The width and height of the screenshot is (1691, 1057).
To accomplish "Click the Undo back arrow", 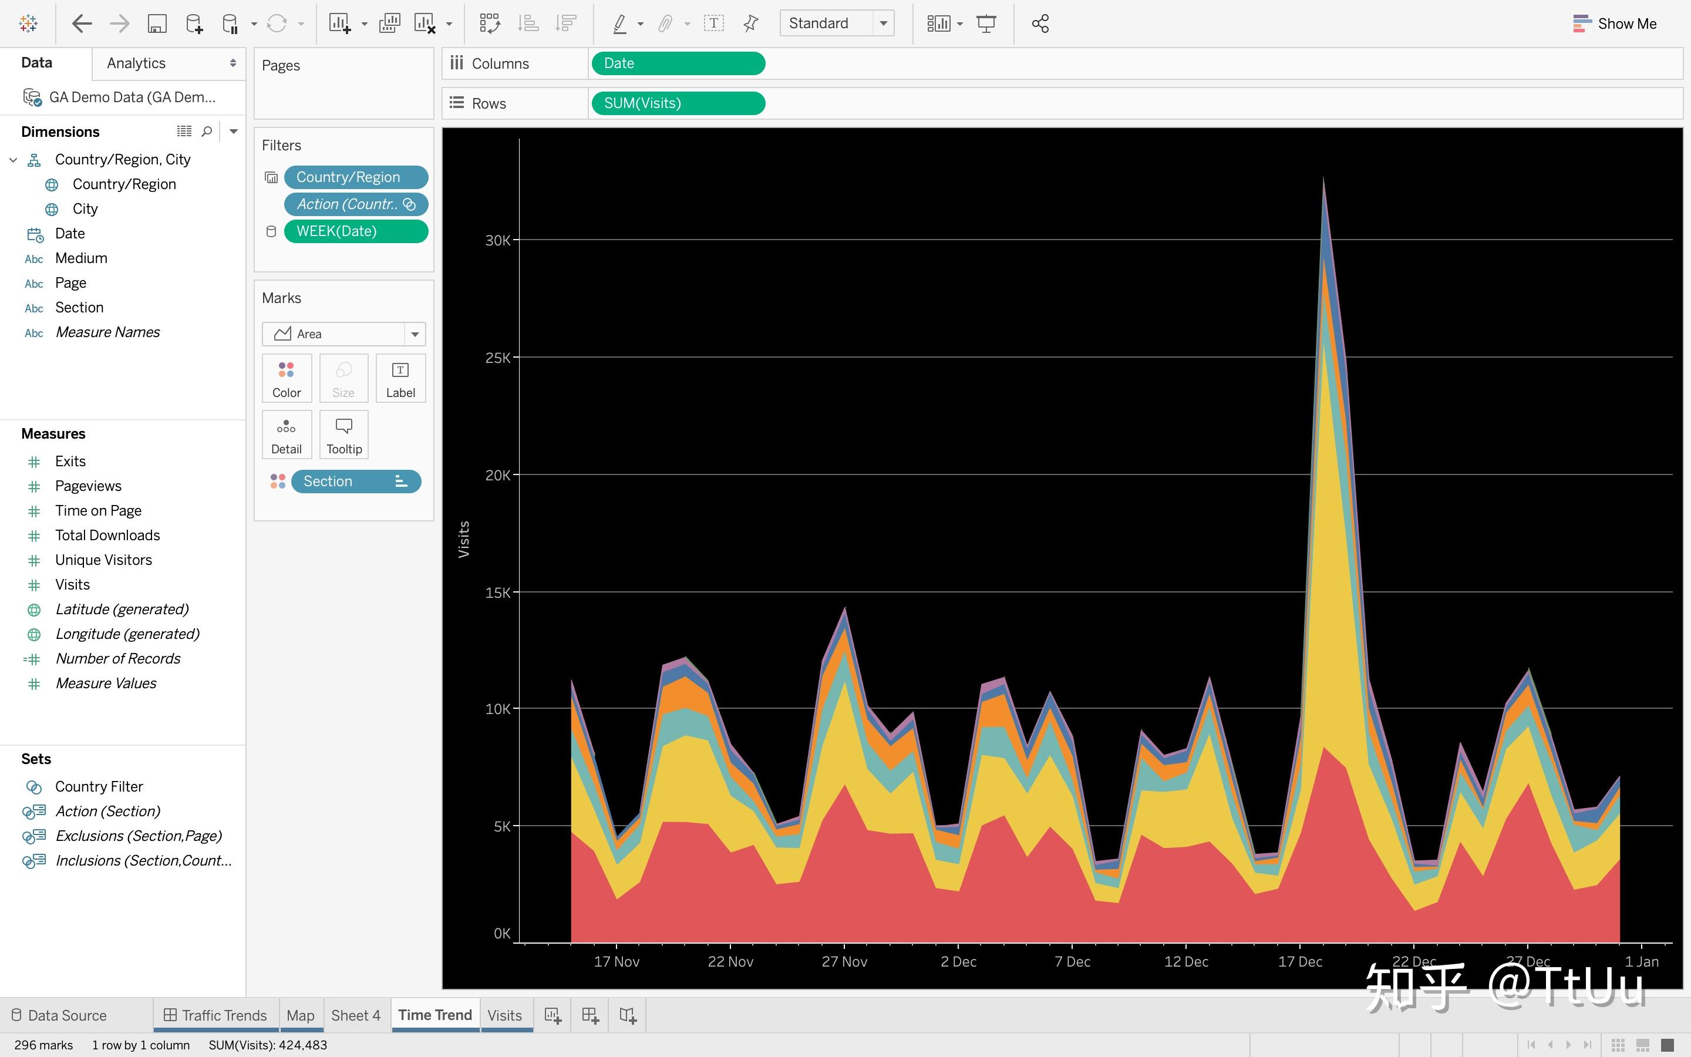I will coord(82,23).
